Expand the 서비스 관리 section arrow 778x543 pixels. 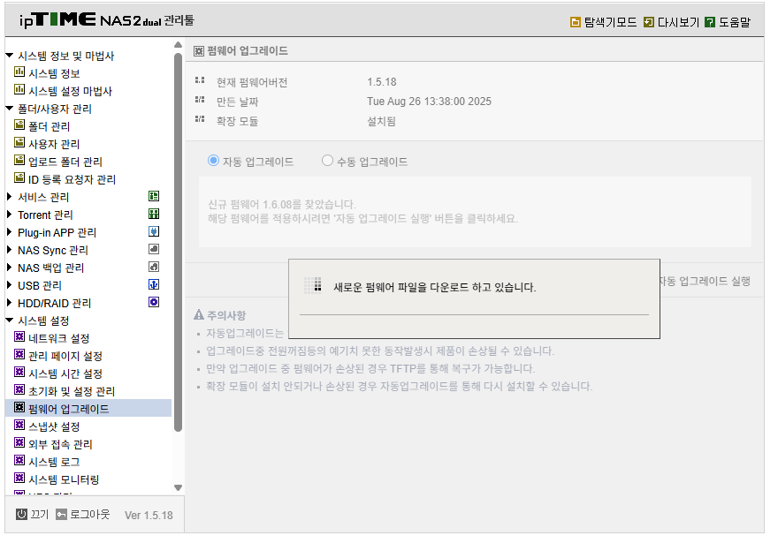click(10, 197)
